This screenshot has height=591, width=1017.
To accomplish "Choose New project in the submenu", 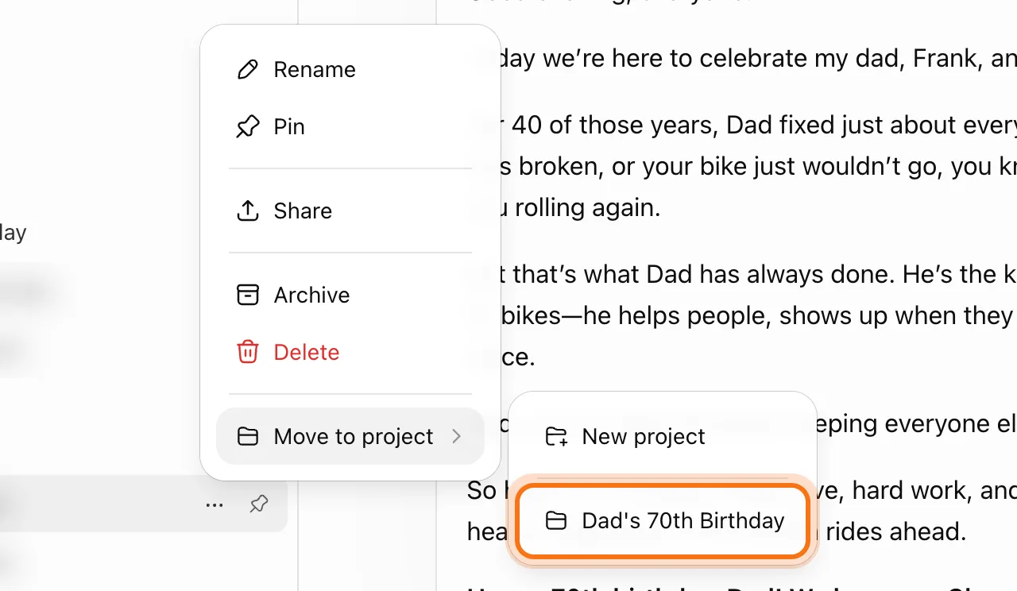I will point(663,436).
